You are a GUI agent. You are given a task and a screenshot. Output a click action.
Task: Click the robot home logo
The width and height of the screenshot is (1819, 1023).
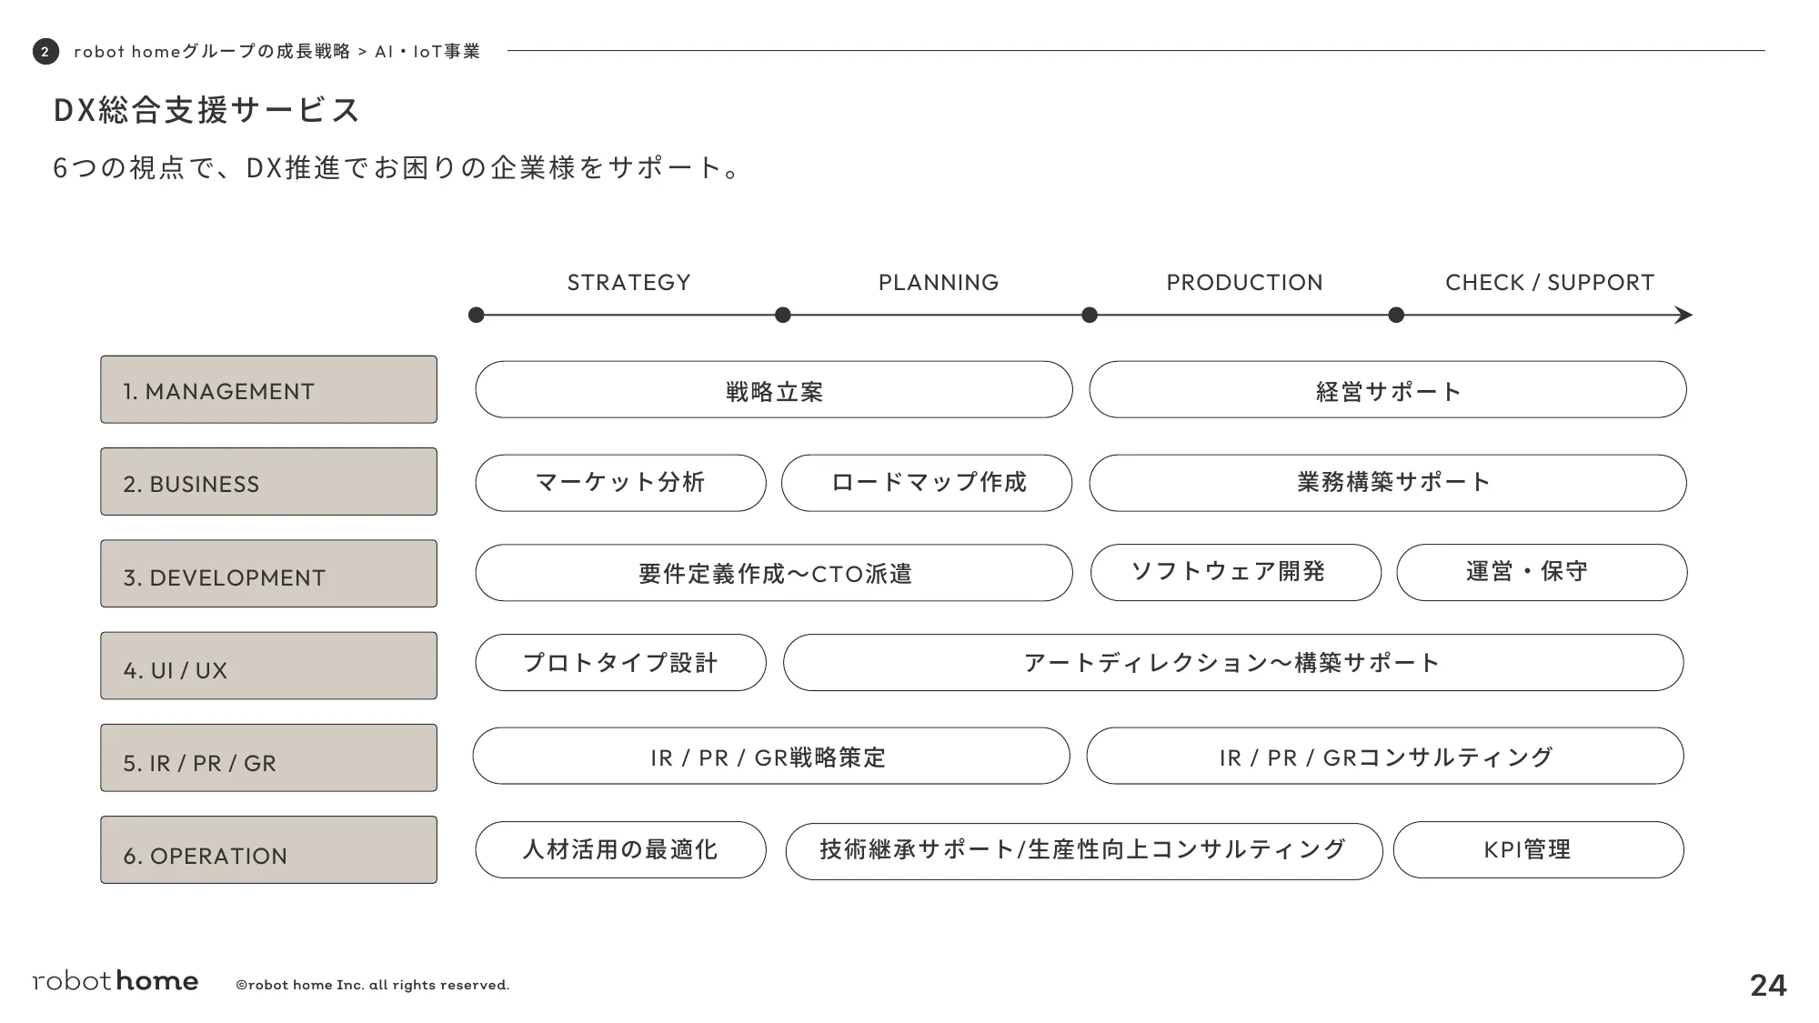[116, 981]
